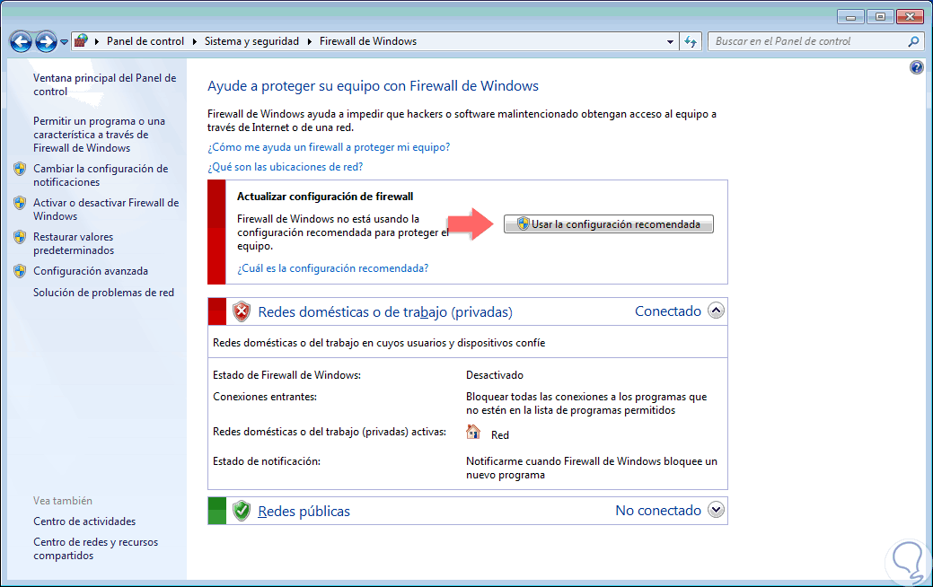Open ¿Cómo me ayuda un firewall link

click(x=329, y=147)
